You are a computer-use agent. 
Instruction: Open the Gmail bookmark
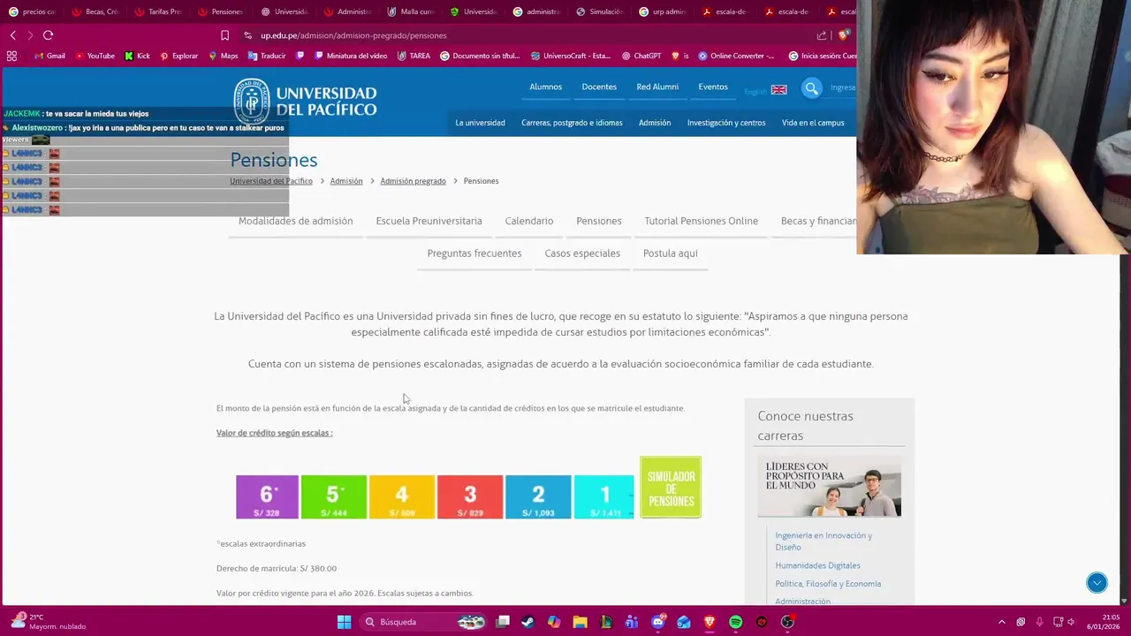pyautogui.click(x=49, y=56)
